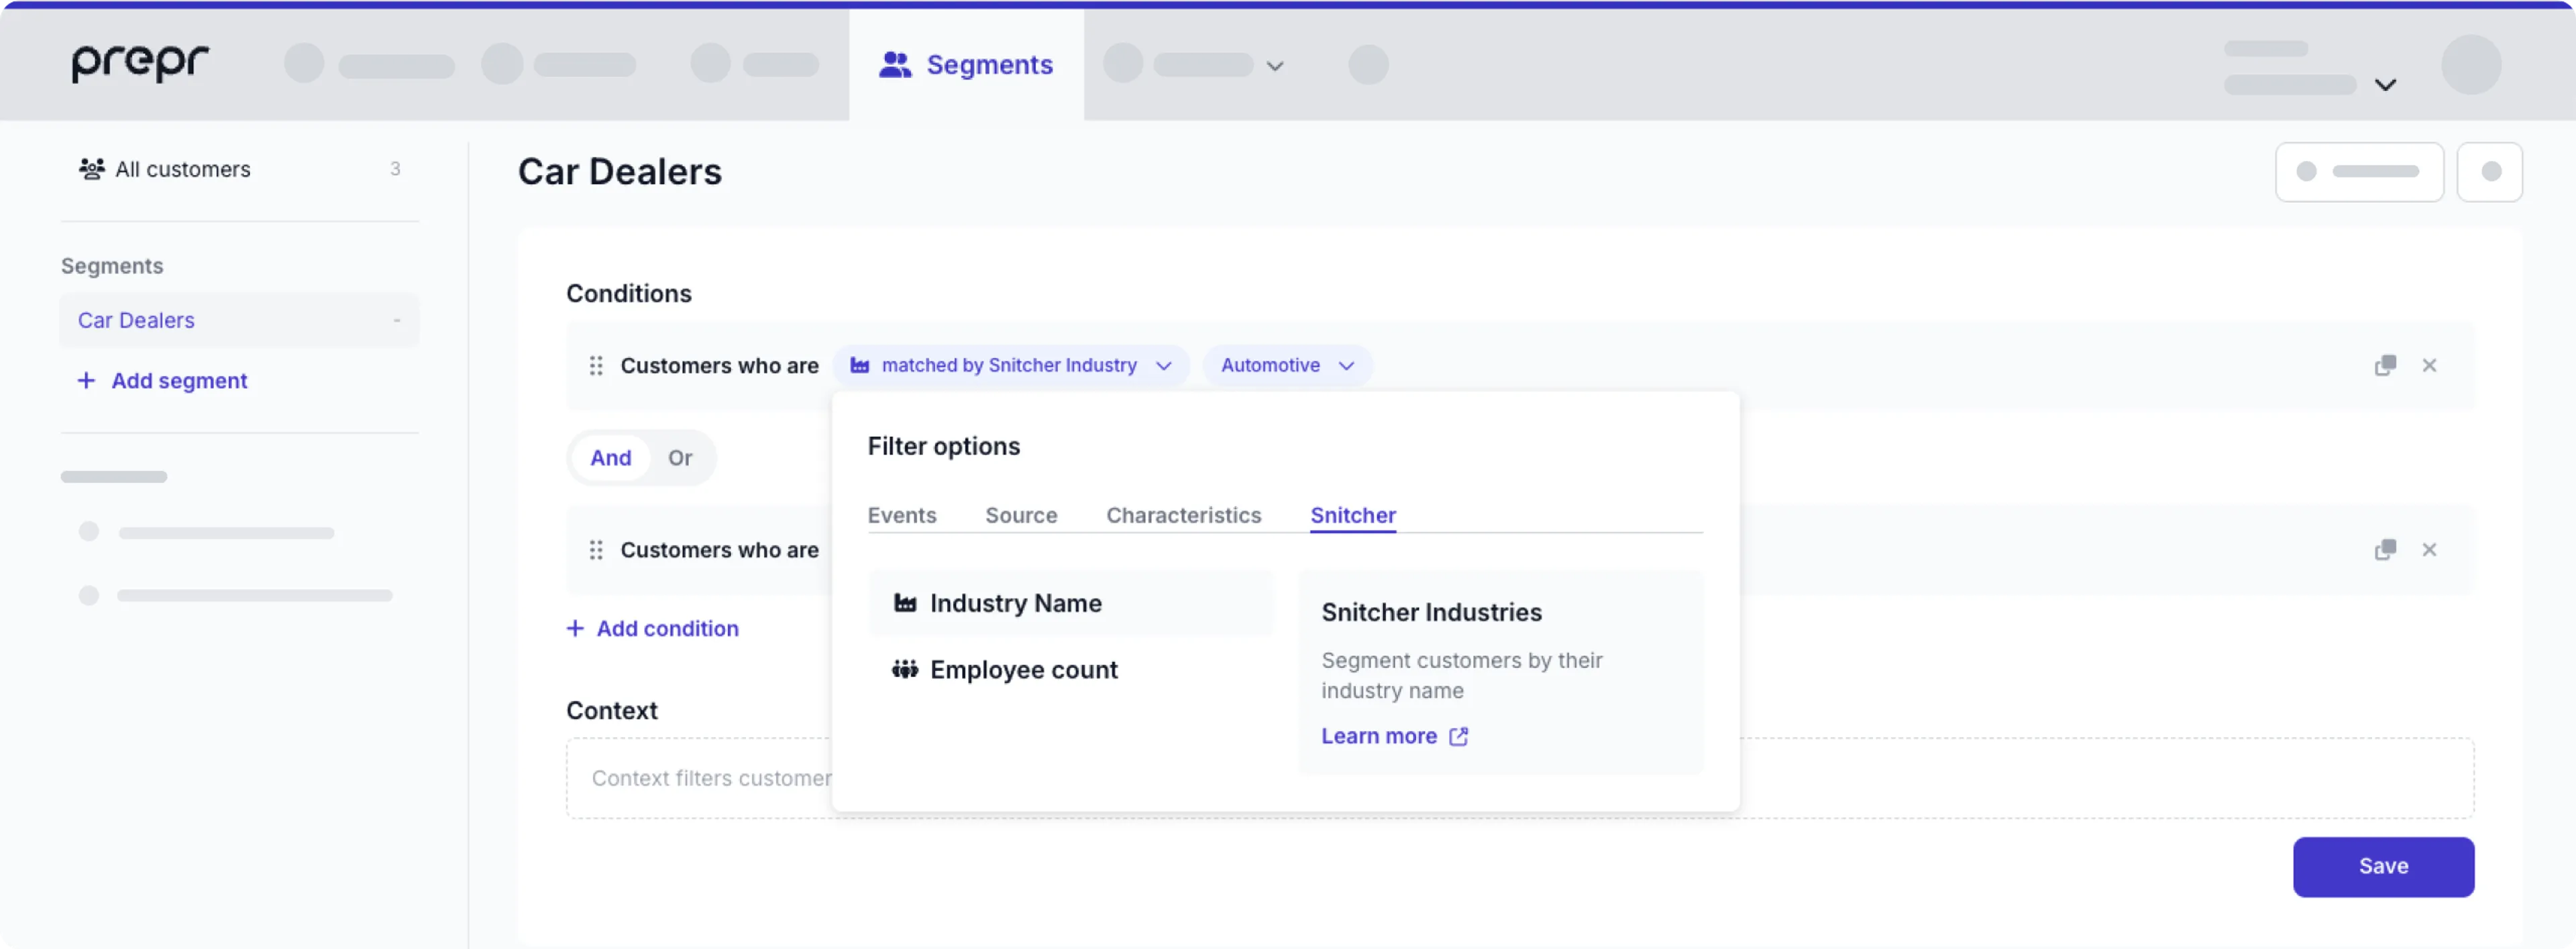Click the plus icon beside Add segment

tap(86, 381)
